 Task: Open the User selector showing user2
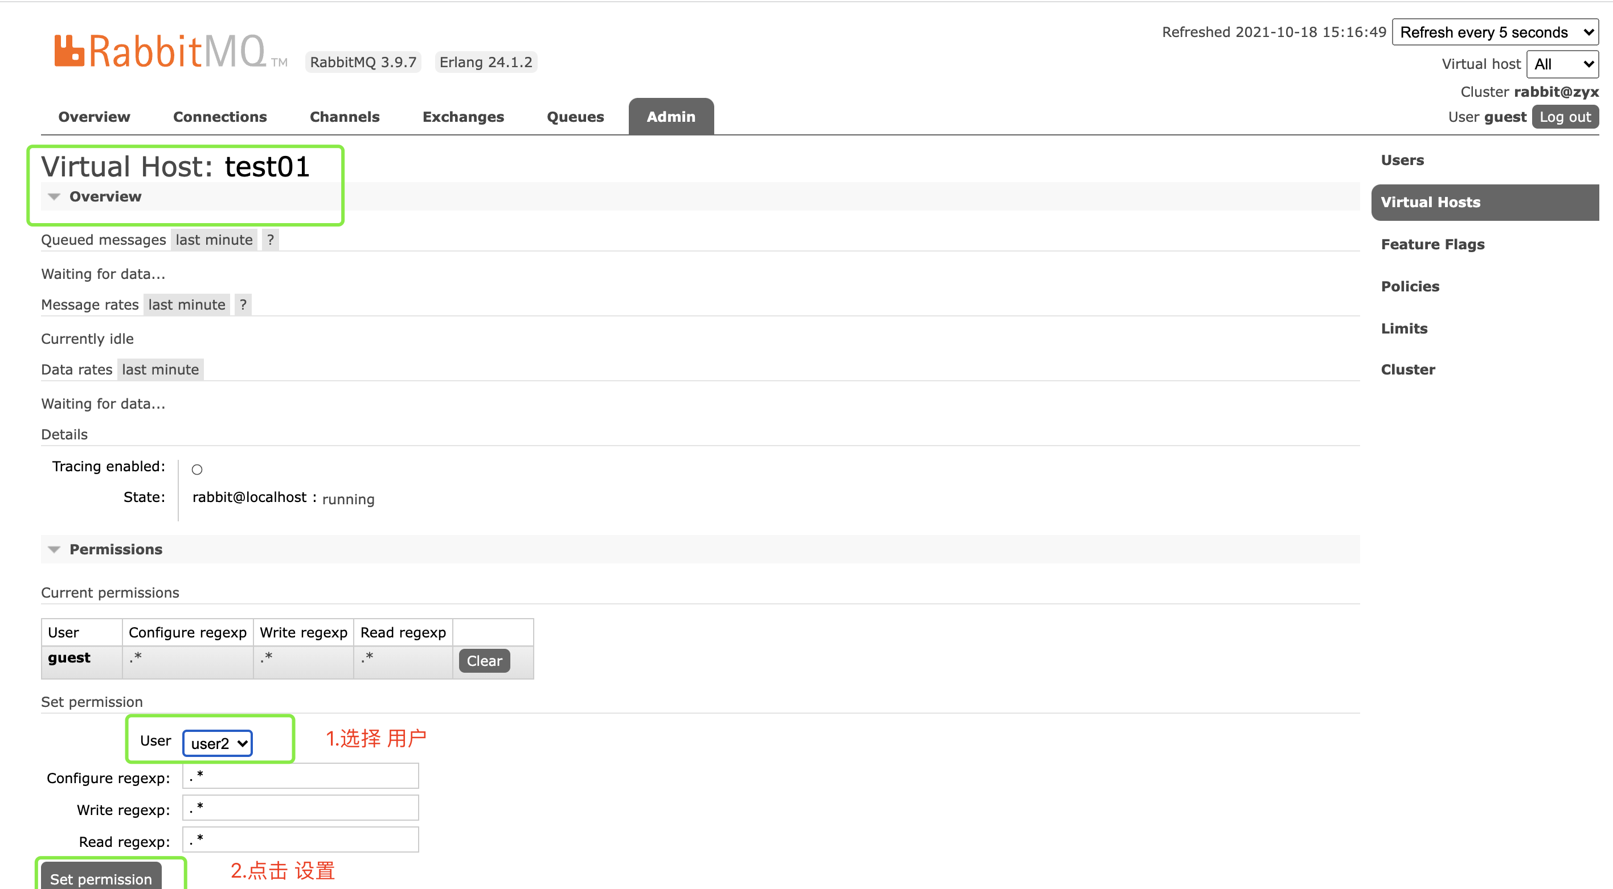pyautogui.click(x=217, y=743)
